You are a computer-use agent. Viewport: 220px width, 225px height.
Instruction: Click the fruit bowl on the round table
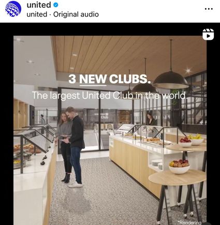pyautogui.click(x=179, y=166)
